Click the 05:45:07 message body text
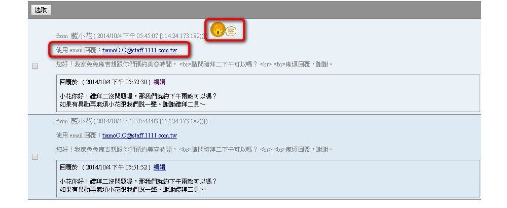Image resolution: width=507 pixels, height=208 pixels. (194, 64)
